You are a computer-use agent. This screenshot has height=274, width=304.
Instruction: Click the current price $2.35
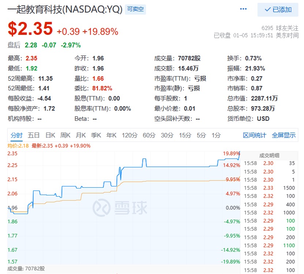[x=30, y=29]
